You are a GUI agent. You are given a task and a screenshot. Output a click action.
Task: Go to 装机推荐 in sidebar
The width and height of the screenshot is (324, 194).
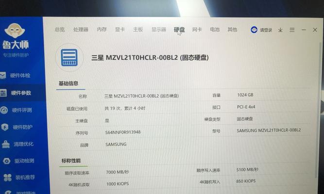click(25, 178)
